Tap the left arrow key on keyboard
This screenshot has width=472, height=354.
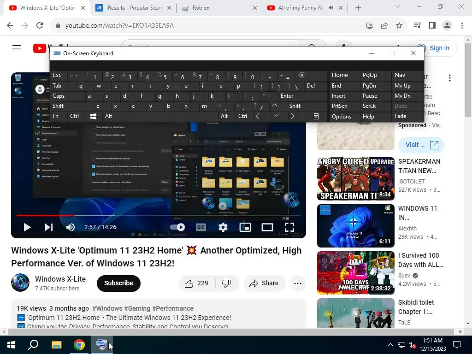point(258,116)
